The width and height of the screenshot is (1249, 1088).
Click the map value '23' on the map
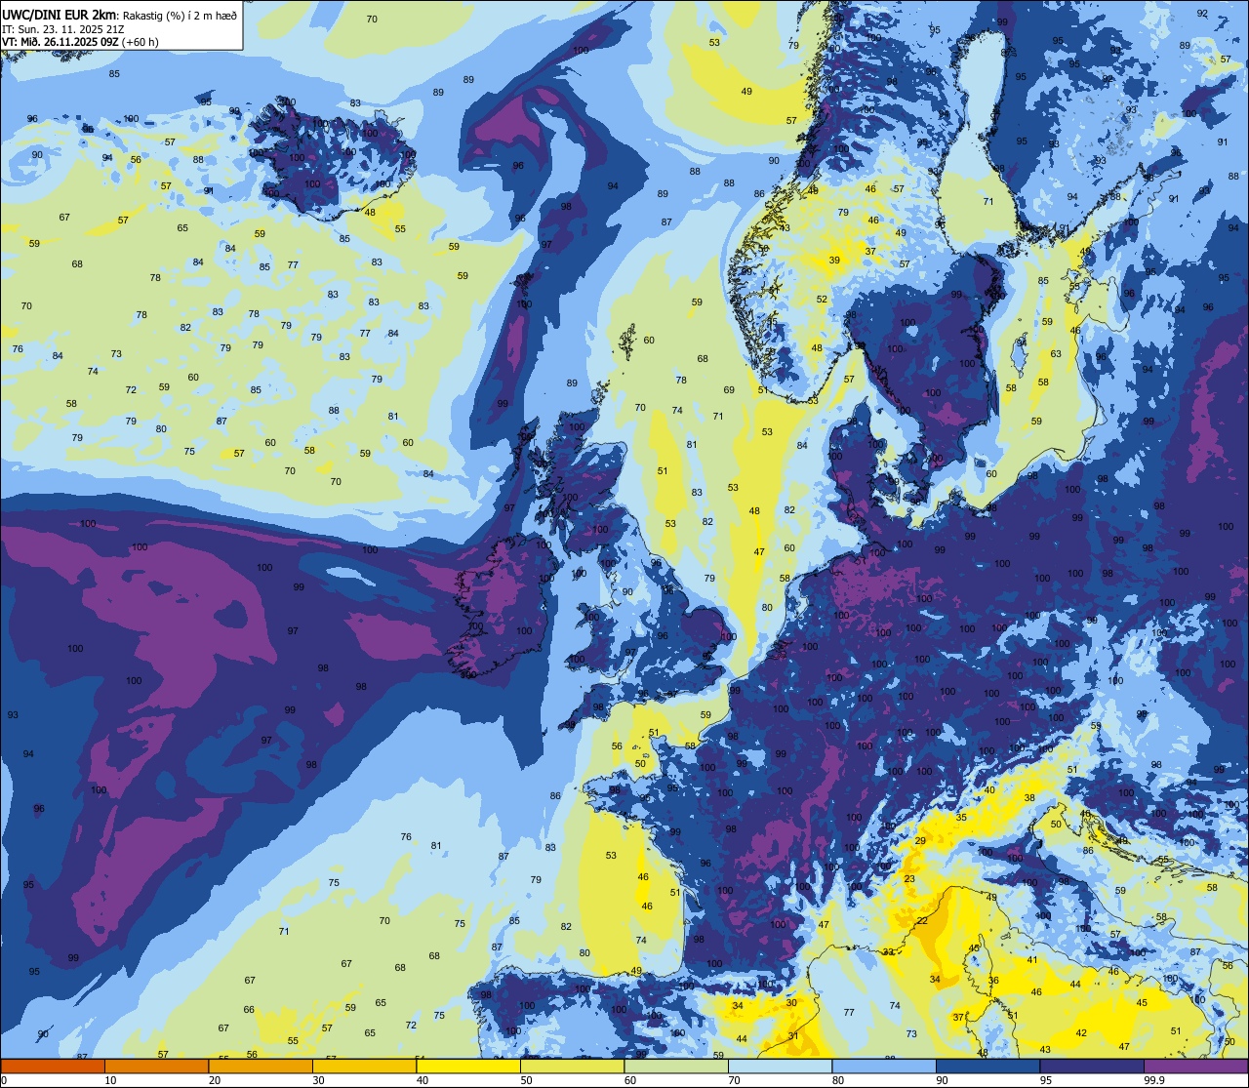pyautogui.click(x=909, y=879)
